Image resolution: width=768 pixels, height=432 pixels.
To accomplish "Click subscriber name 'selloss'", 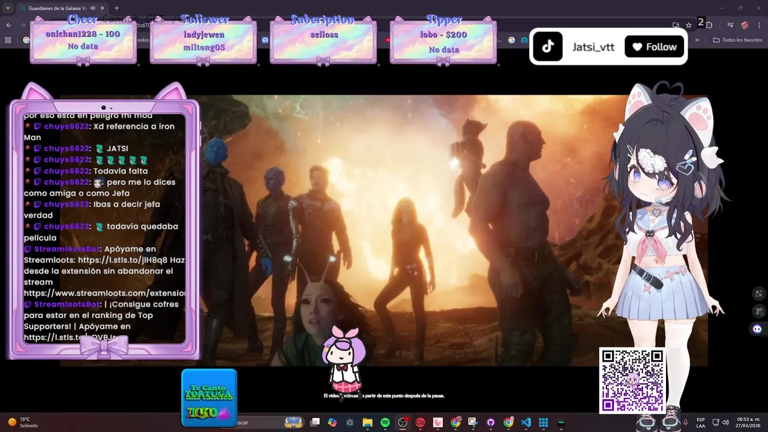I will 324,35.
